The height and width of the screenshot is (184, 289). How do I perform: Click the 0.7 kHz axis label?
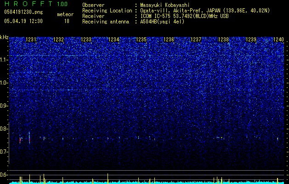[x=4, y=152]
